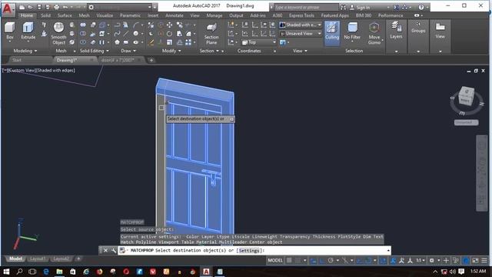Select the Move Gizmo tool
The width and height of the screenshot is (492, 277).
(374, 33)
